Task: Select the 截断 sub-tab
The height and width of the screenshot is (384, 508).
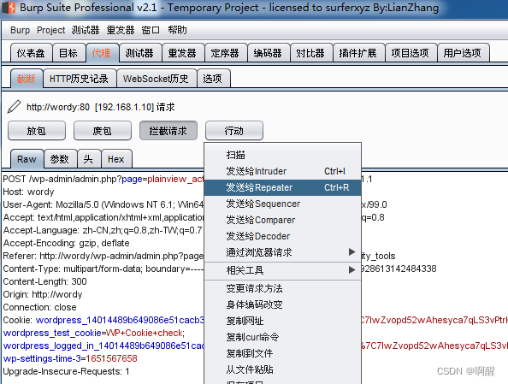Action: pos(27,79)
